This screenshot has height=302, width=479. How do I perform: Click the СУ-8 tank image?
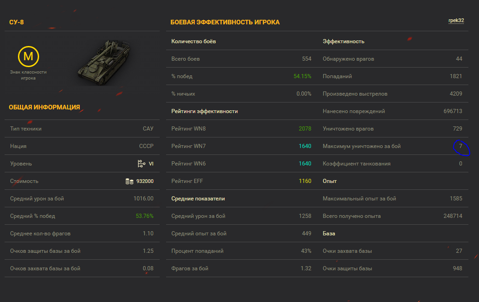coord(104,62)
